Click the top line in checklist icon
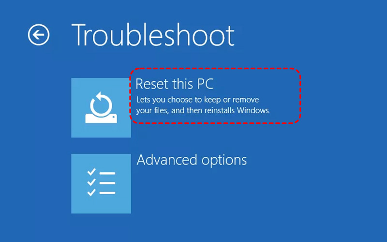 107,173
